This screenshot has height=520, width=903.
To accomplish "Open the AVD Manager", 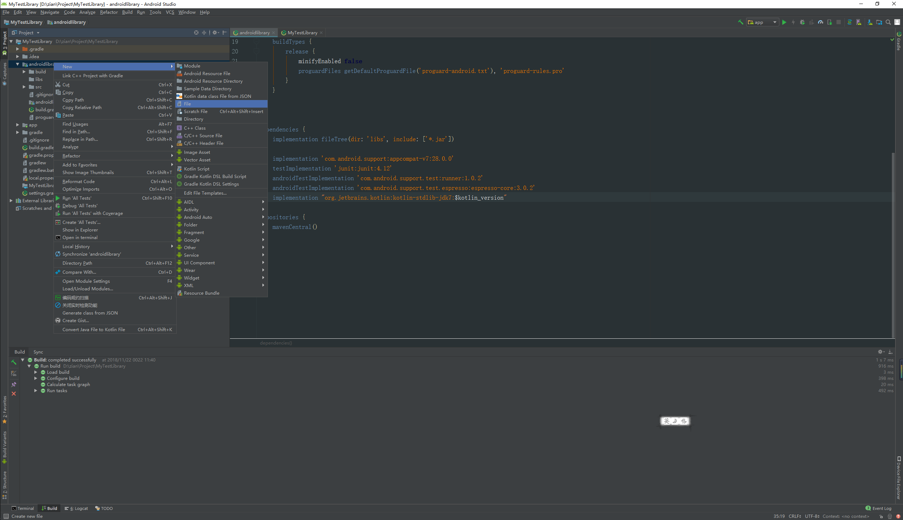I will click(859, 22).
